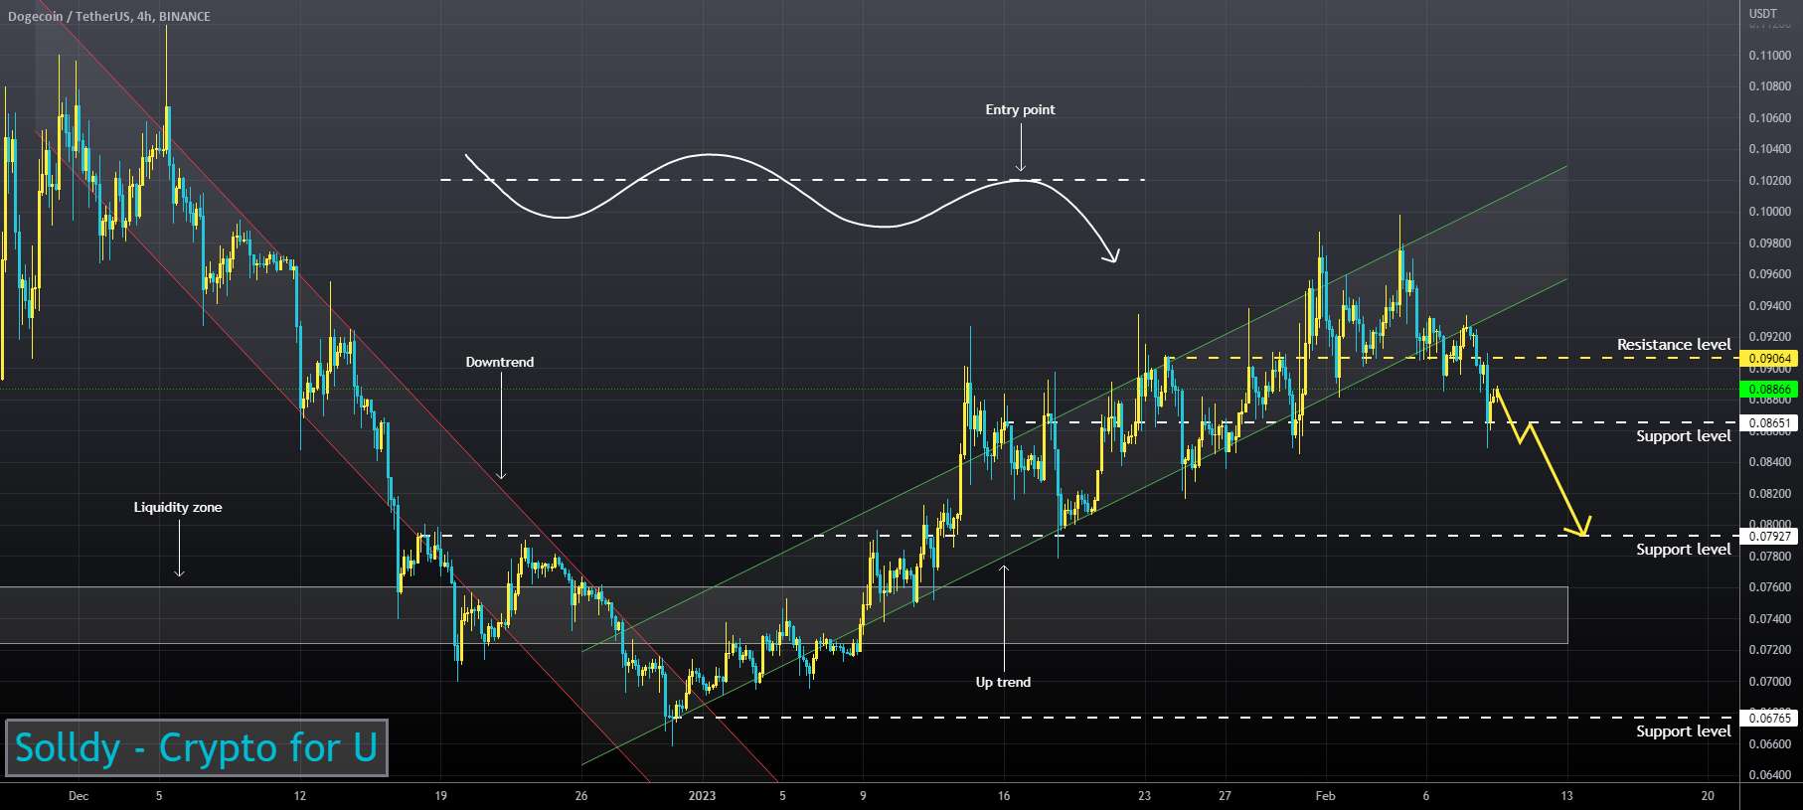Click the 0.06400 price axis label
Viewport: 1803px width, 810px height.
[x=1769, y=775]
